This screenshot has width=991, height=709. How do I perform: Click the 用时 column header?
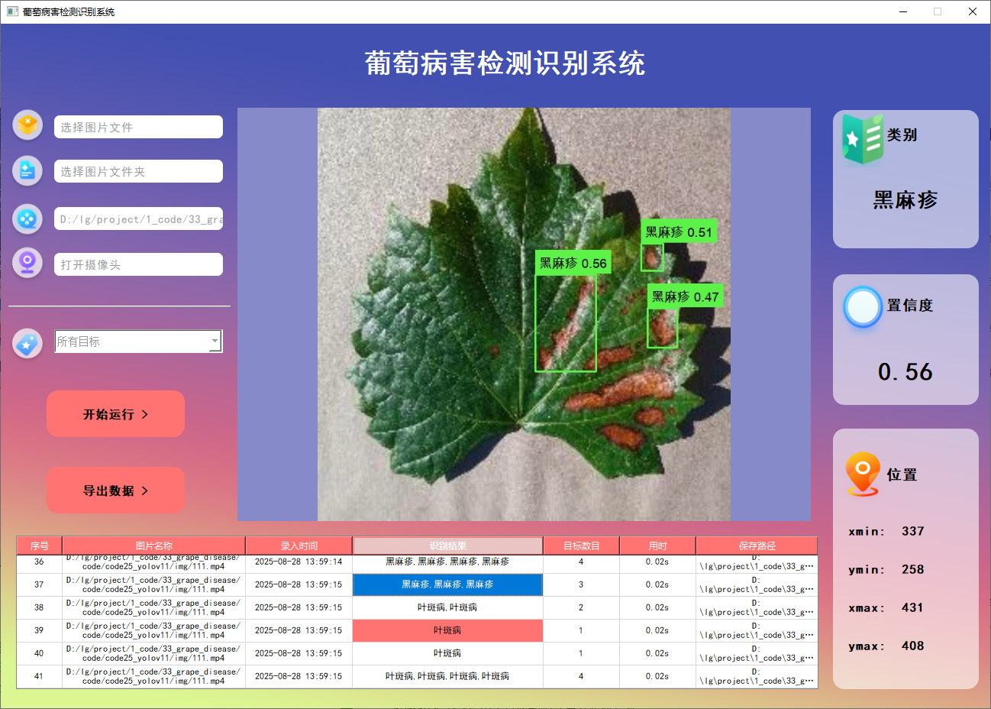[657, 546]
